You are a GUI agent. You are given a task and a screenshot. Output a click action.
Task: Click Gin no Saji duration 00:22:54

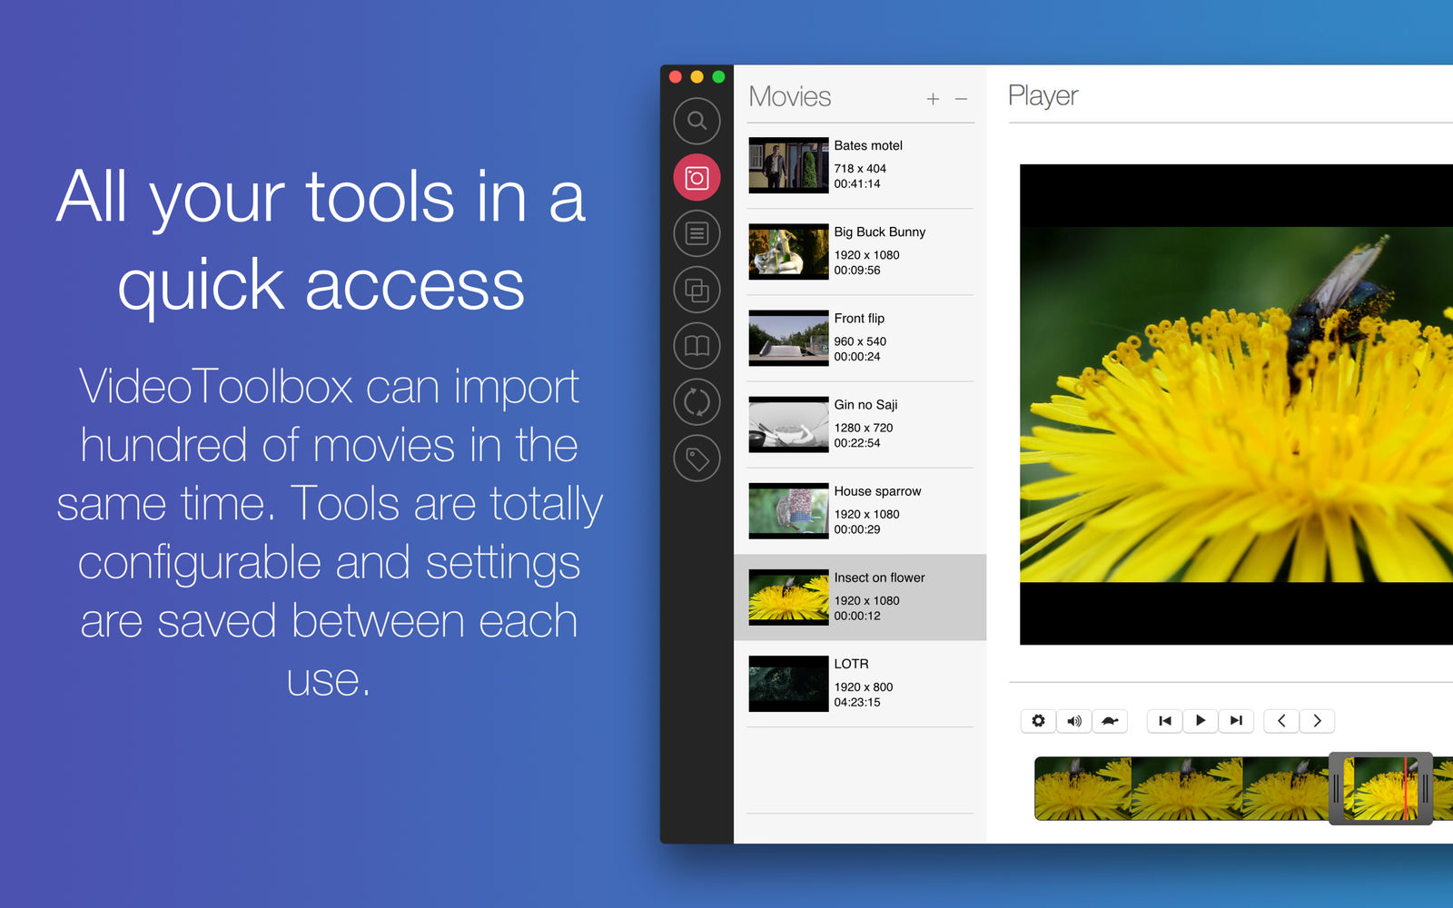pyautogui.click(x=856, y=443)
